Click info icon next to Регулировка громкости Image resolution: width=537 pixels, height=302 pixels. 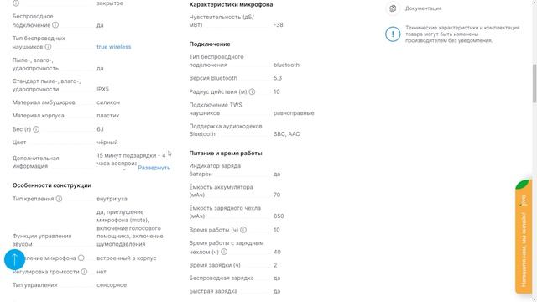[84, 272]
